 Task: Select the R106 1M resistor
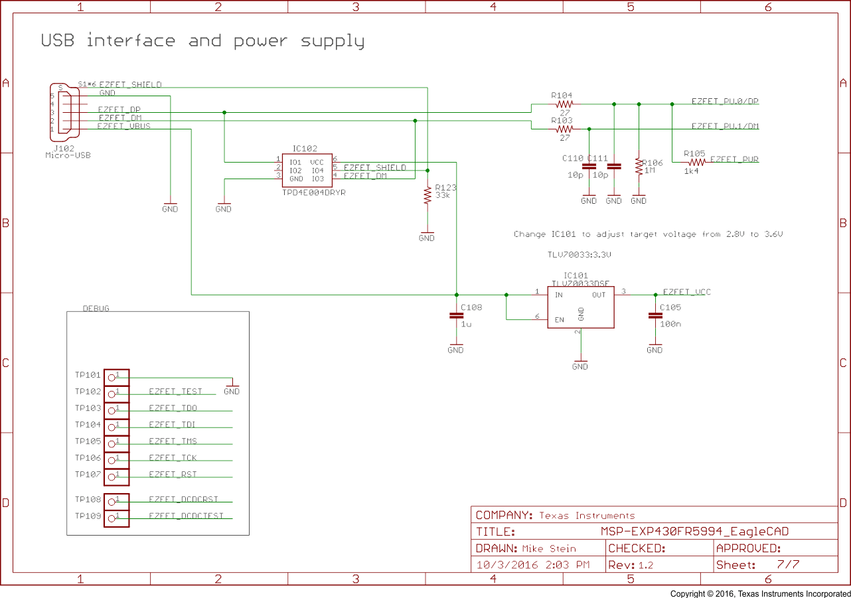tap(639, 167)
